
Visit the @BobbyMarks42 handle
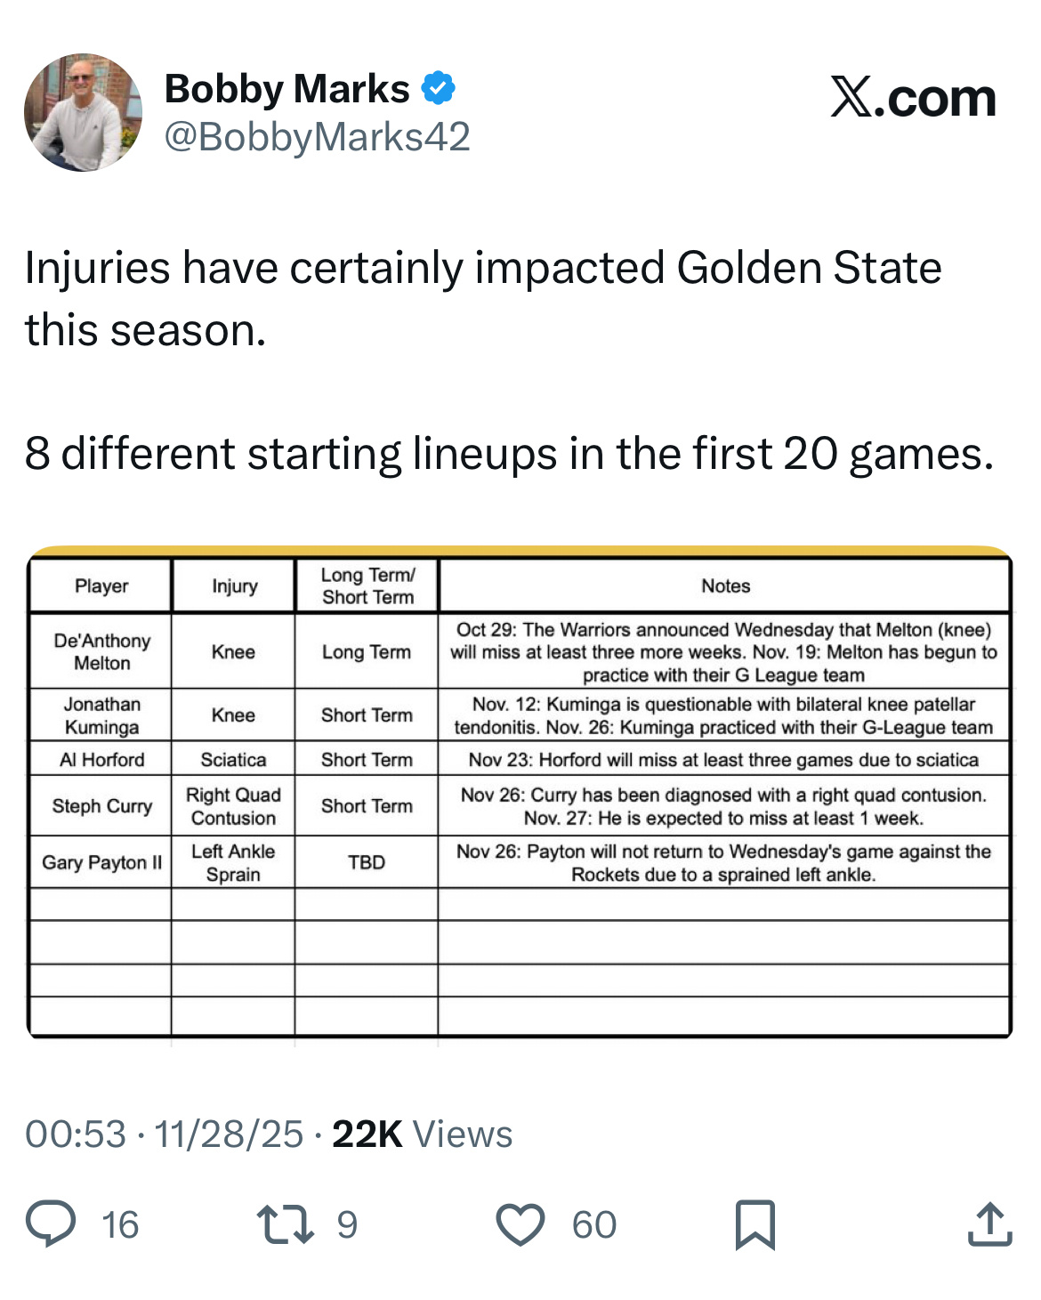click(318, 137)
